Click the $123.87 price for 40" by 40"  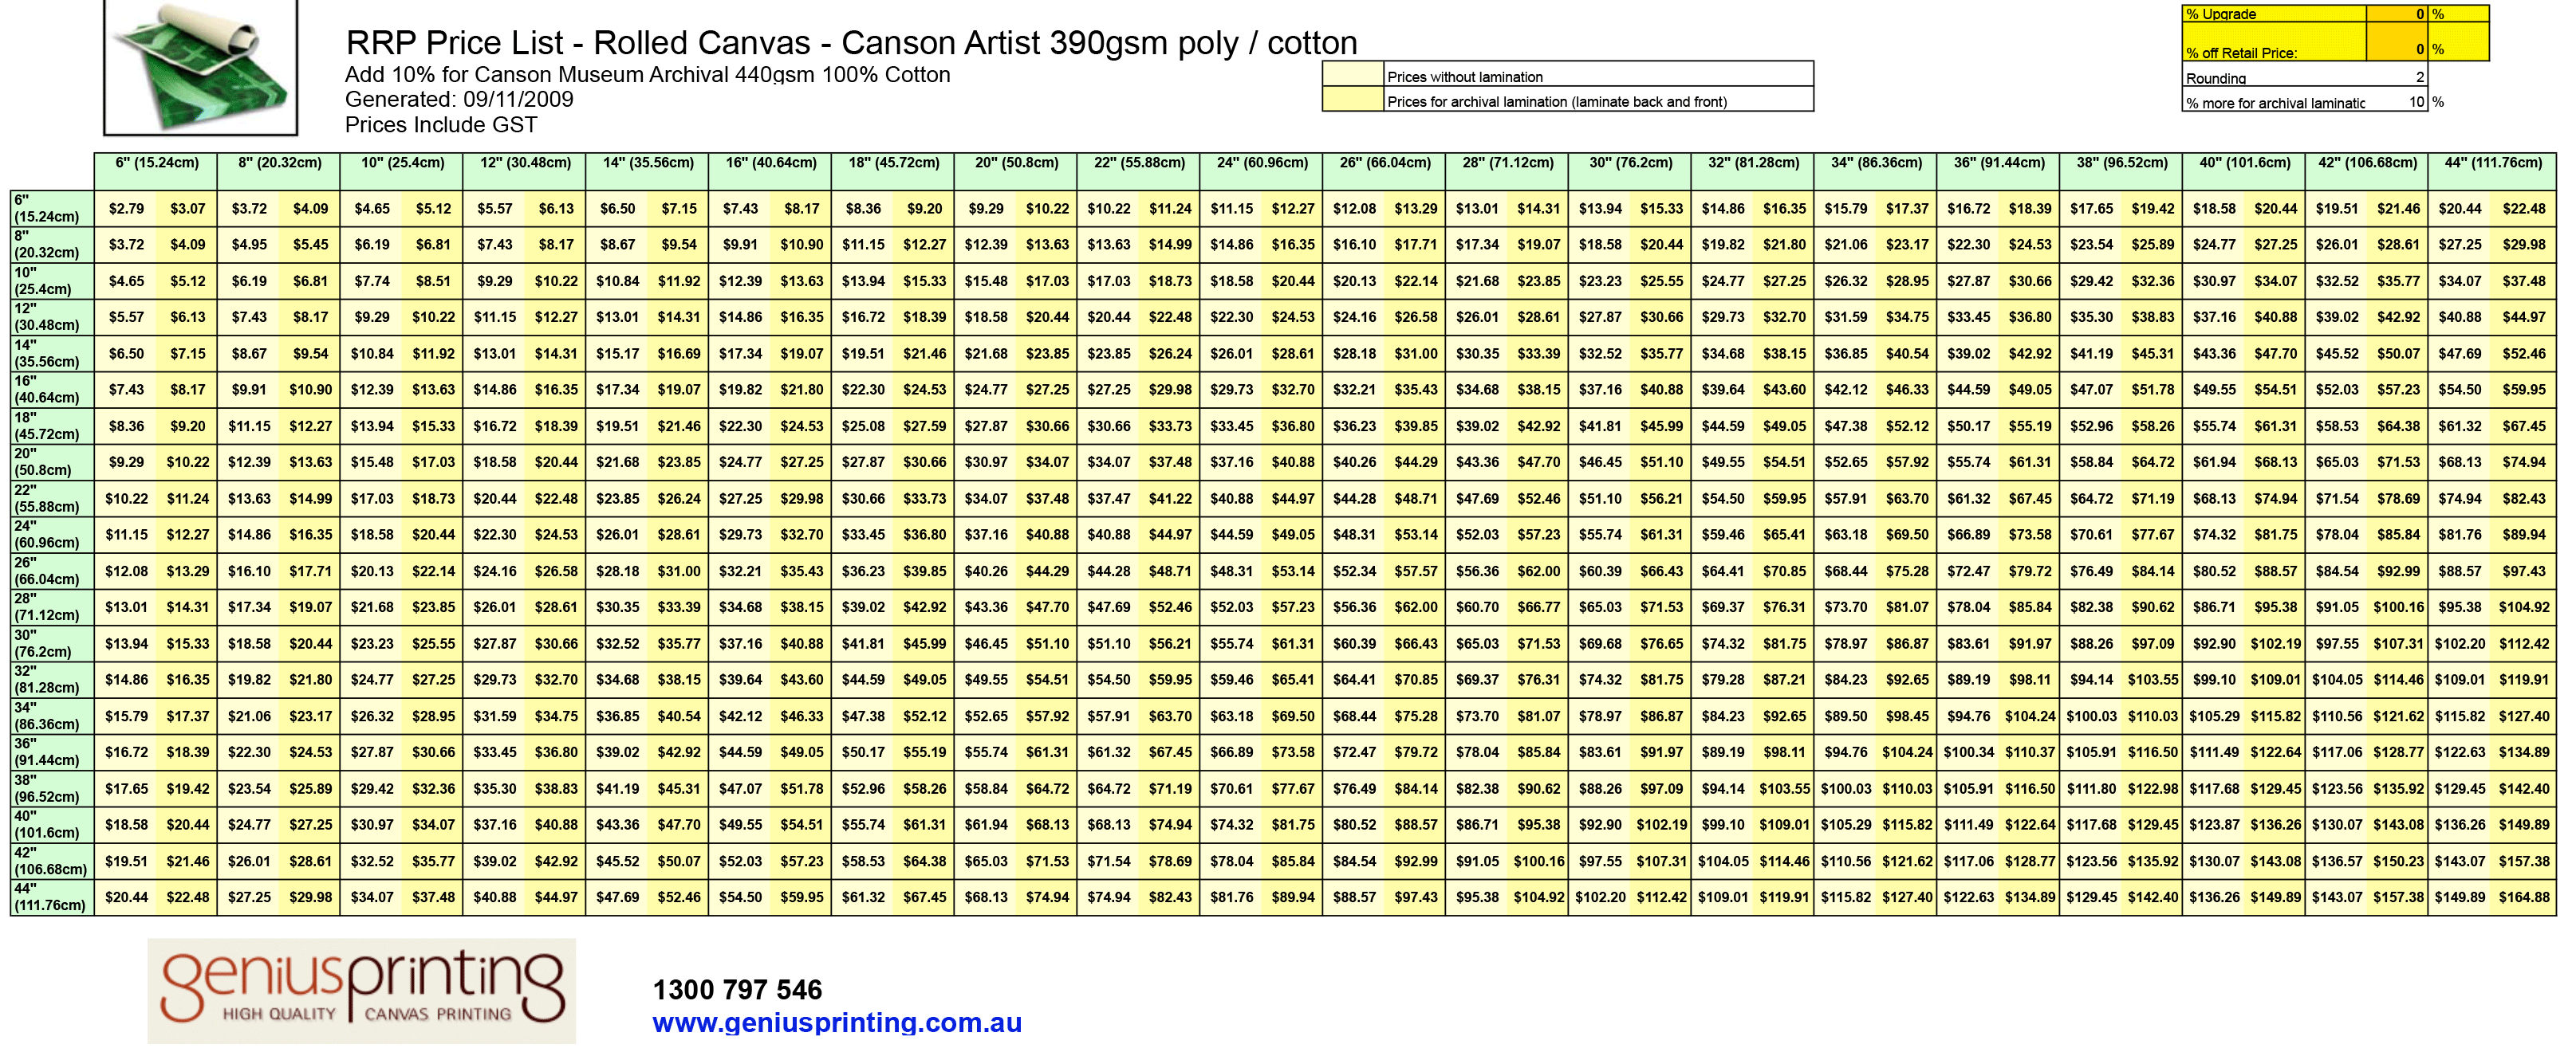(x=2214, y=825)
